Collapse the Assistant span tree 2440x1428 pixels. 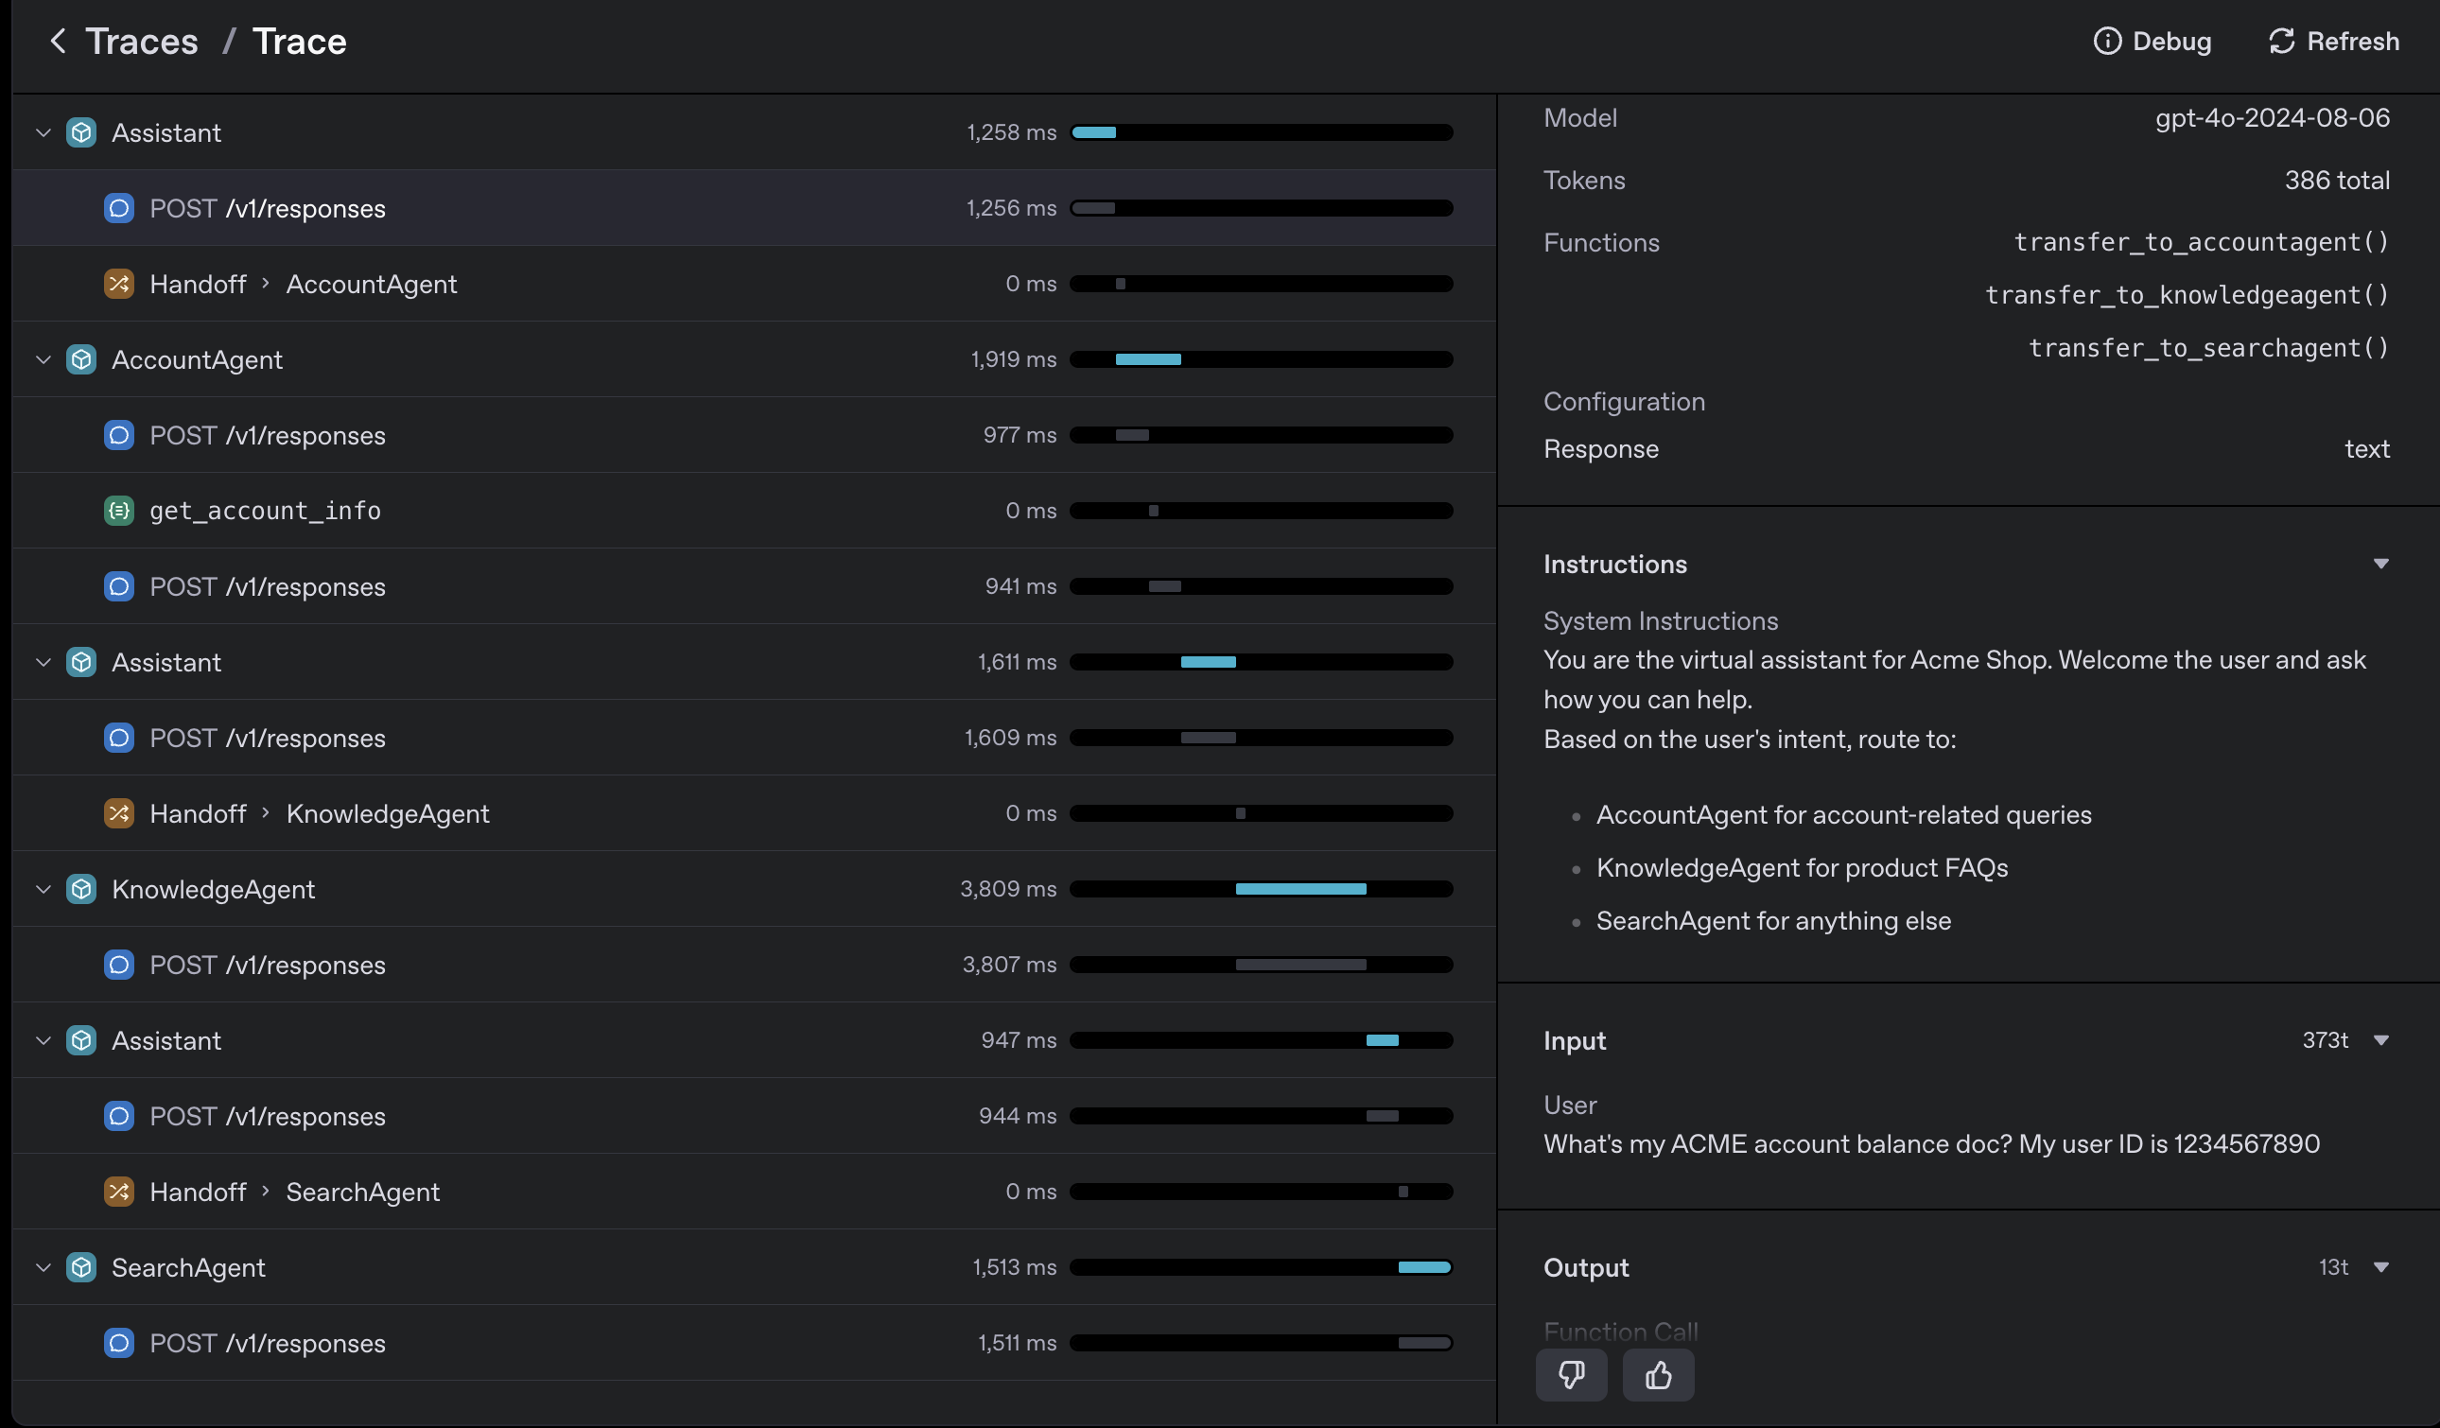43,131
